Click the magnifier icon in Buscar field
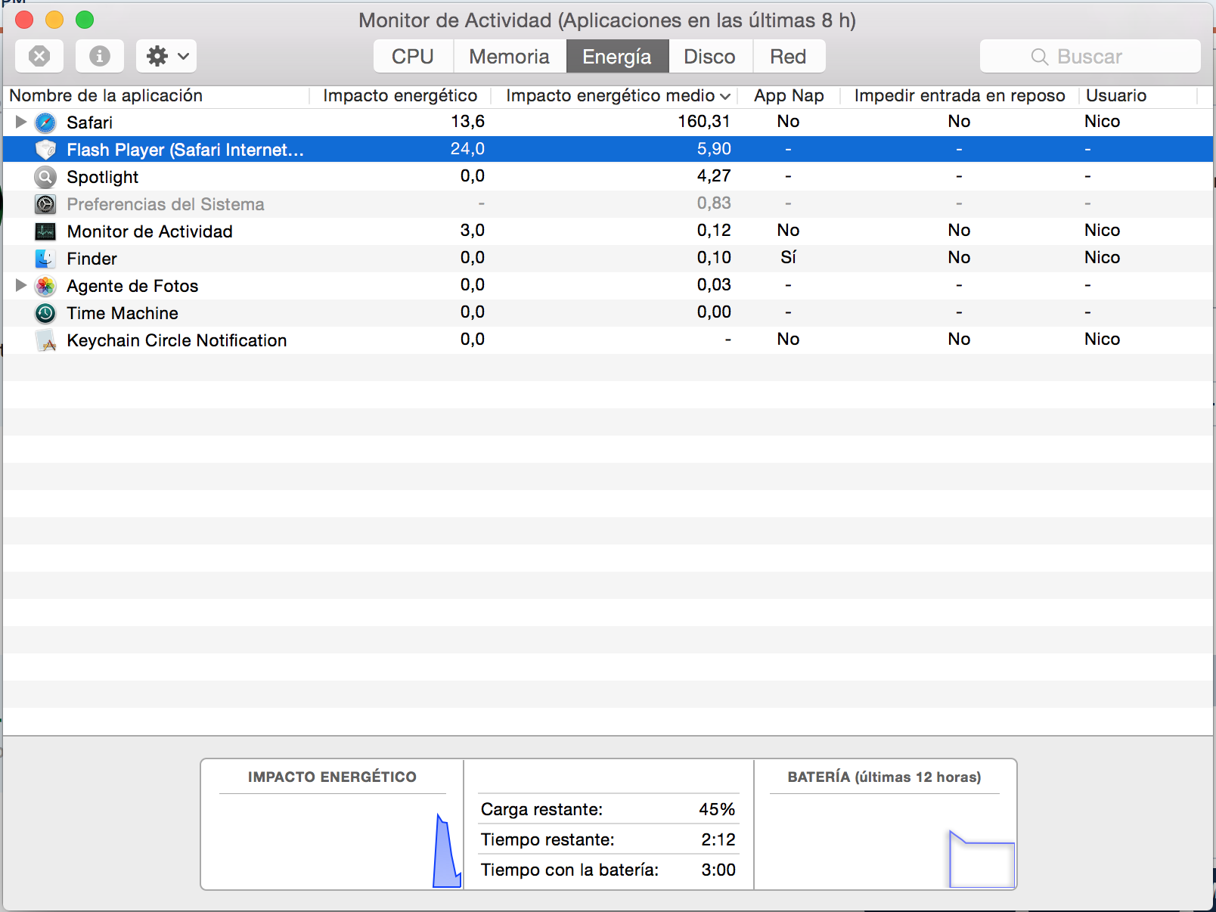This screenshot has height=912, width=1216. tap(1040, 57)
